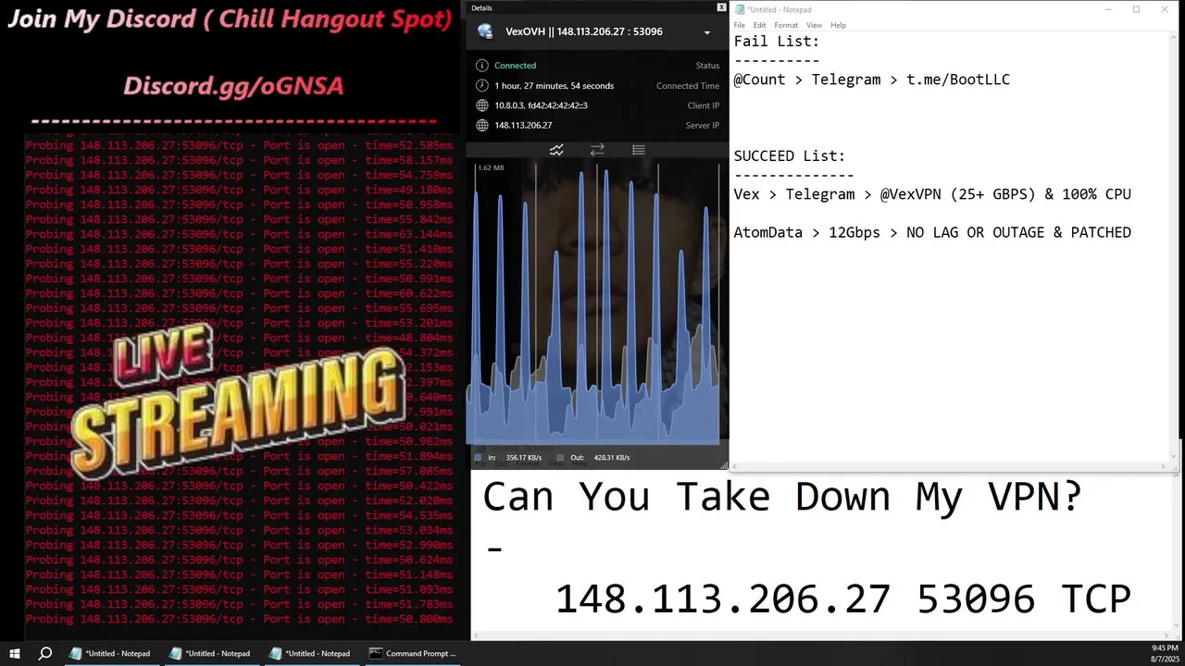The width and height of the screenshot is (1185, 666).
Task: Close the Fail List Notepad window
Action: pyautogui.click(x=1165, y=9)
